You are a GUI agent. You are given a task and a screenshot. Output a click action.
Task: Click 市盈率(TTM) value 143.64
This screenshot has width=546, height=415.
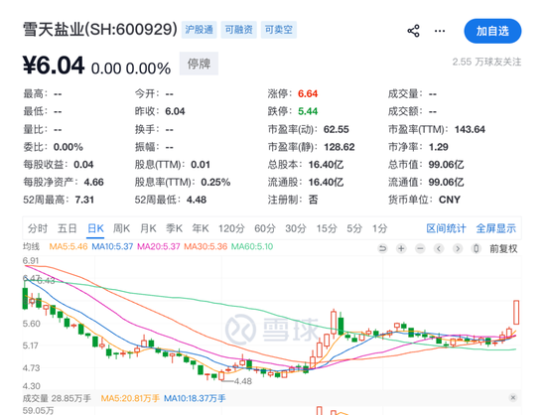(x=470, y=129)
